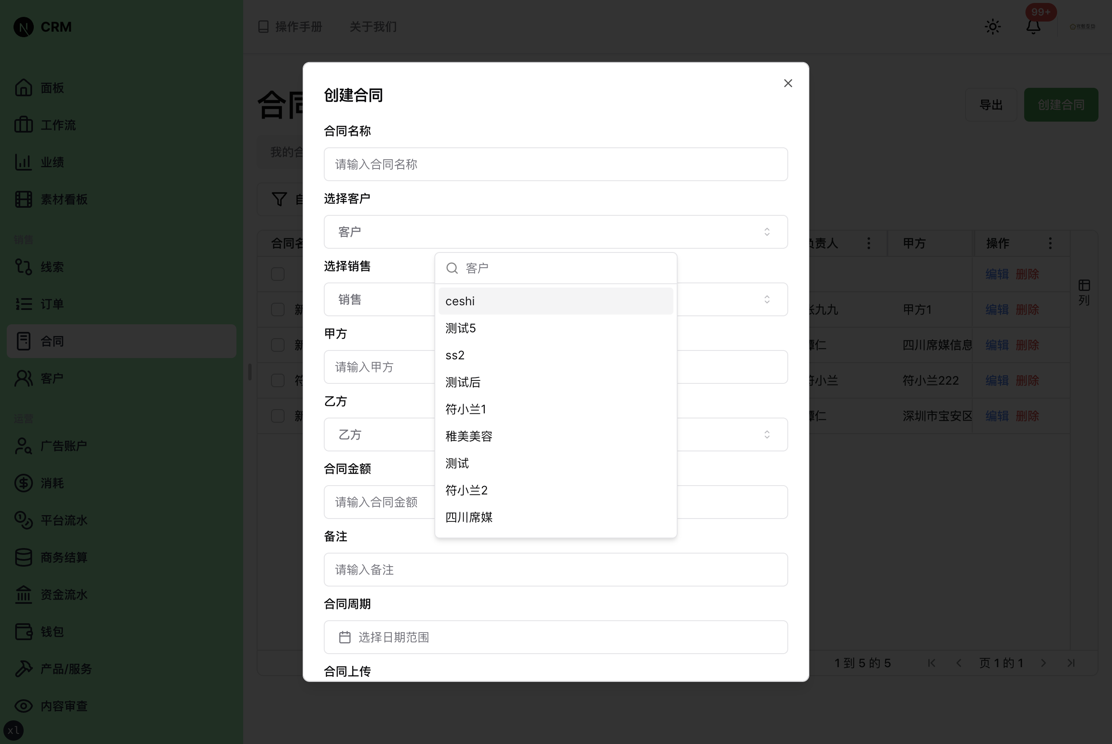Navigate to 素材看板 in the sidebar
The height and width of the screenshot is (744, 1112).
pos(63,199)
